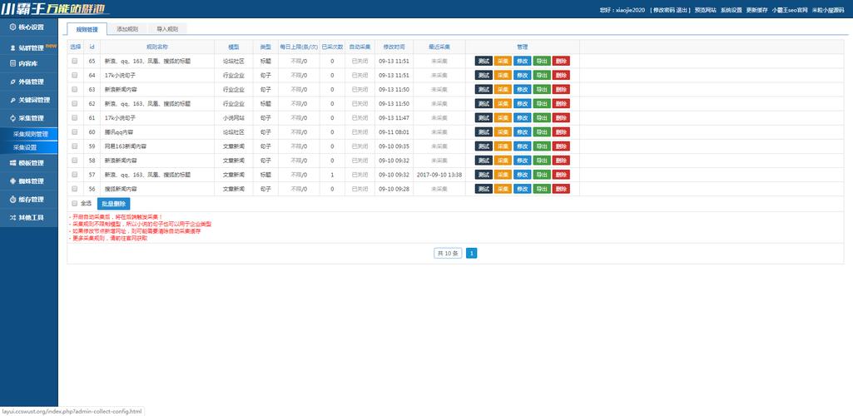Image resolution: width=853 pixels, height=416 pixels.
Task: Click 修改 for rule id 64
Action: [x=523, y=75]
